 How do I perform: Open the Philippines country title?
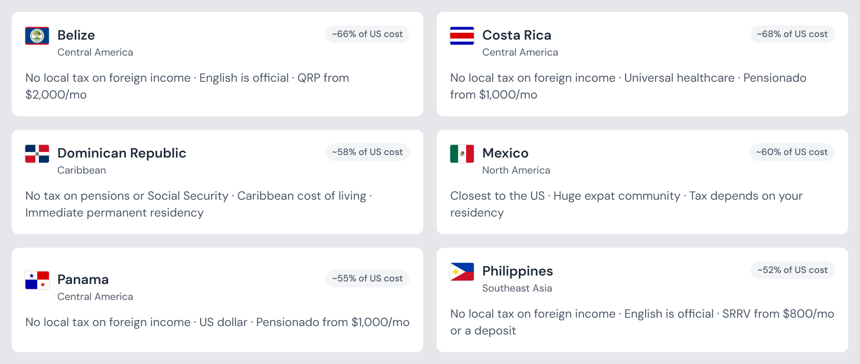tap(518, 271)
